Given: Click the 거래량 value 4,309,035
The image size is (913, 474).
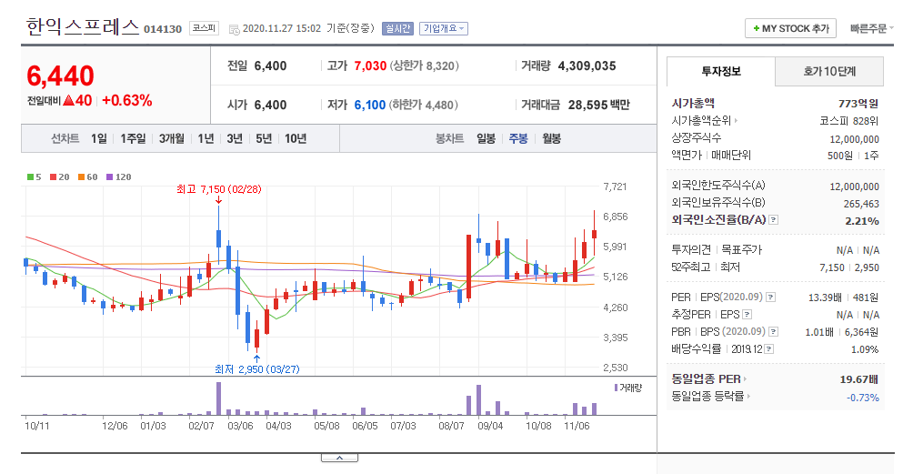Looking at the screenshot, I should (x=587, y=66).
